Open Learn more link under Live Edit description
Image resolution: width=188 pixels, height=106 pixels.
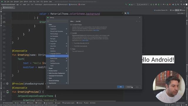click(x=85, y=40)
